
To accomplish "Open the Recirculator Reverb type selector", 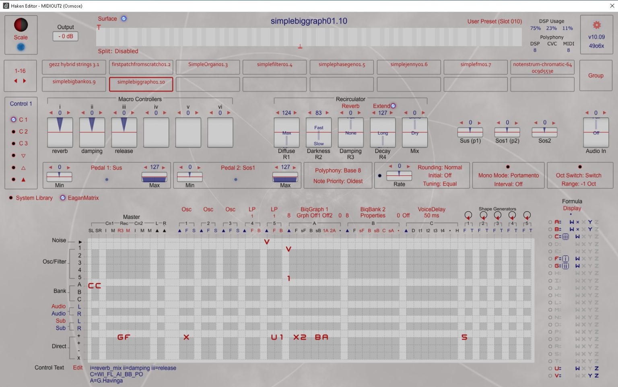I will tap(350, 106).
